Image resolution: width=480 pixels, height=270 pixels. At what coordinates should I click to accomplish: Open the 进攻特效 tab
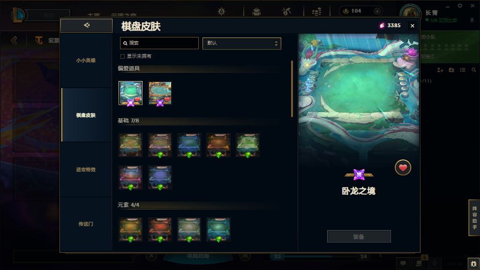click(86, 170)
